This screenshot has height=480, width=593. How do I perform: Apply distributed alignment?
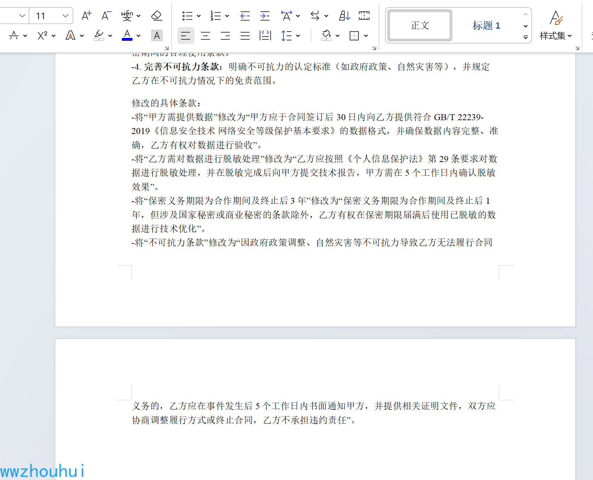pos(265,35)
